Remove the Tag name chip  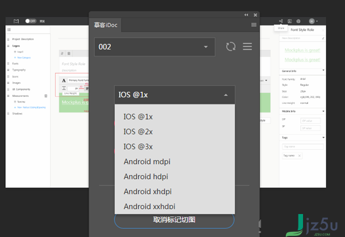coord(299,156)
